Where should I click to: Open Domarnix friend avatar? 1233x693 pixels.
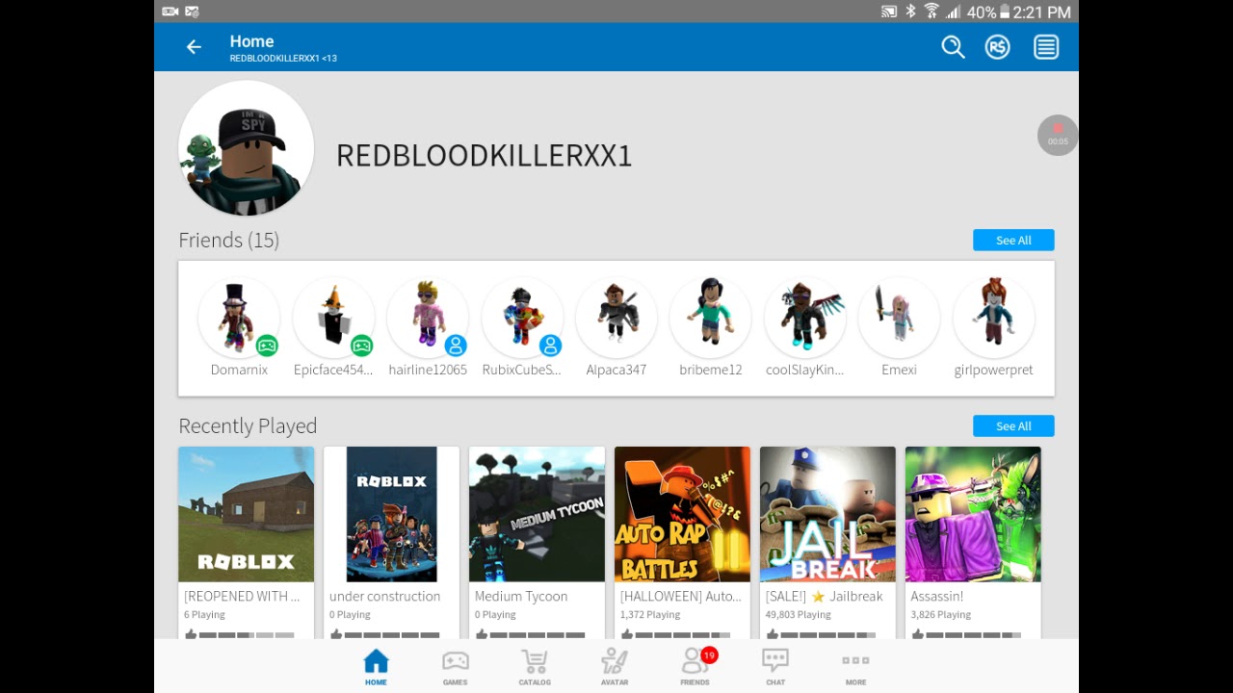239,318
